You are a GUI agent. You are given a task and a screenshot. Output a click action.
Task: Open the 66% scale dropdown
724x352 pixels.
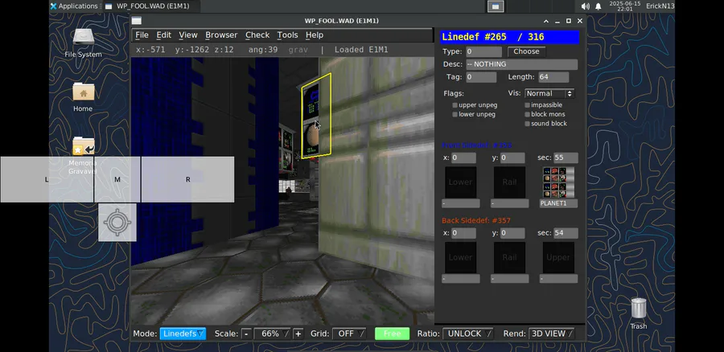tap(273, 334)
